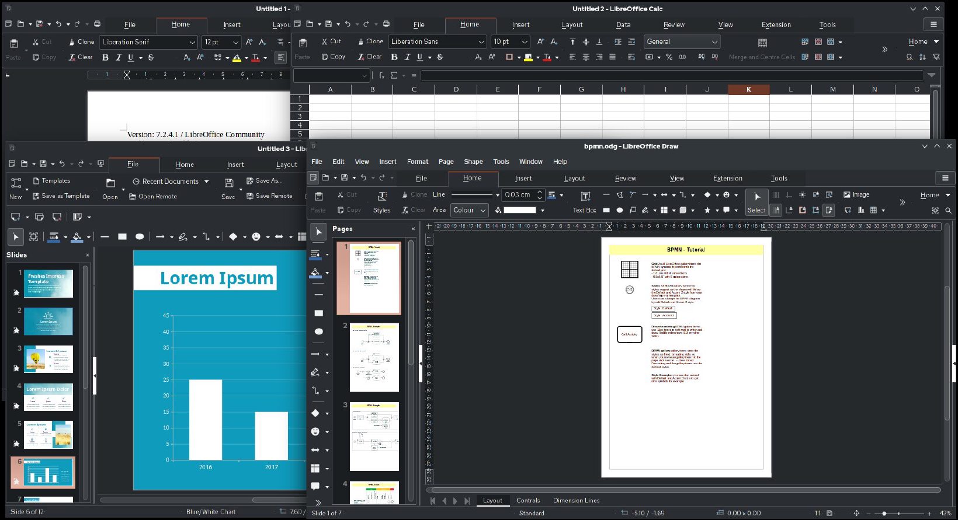Click the rectangle shape icon in the Impress toolbar
958x520 pixels.
tap(122, 236)
